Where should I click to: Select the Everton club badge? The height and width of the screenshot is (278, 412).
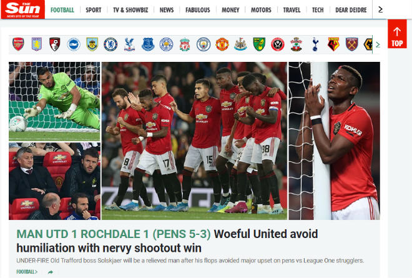(148, 44)
